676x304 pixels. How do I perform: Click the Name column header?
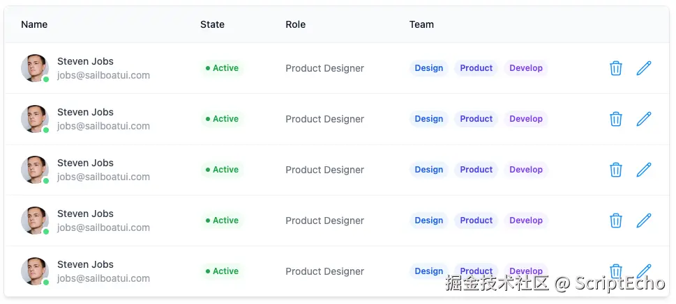(34, 24)
